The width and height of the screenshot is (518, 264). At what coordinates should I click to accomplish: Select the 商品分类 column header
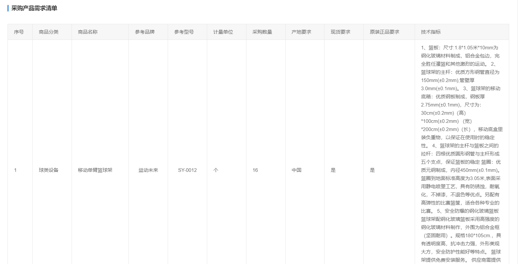(x=48, y=32)
